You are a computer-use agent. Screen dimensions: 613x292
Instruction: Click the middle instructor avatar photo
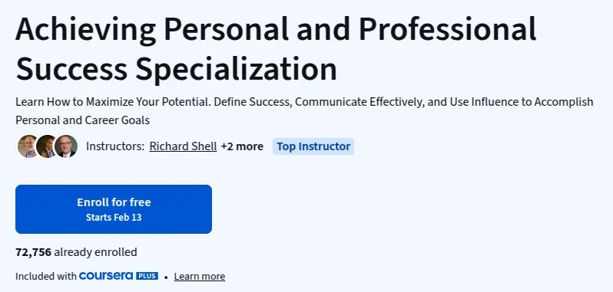click(x=47, y=146)
